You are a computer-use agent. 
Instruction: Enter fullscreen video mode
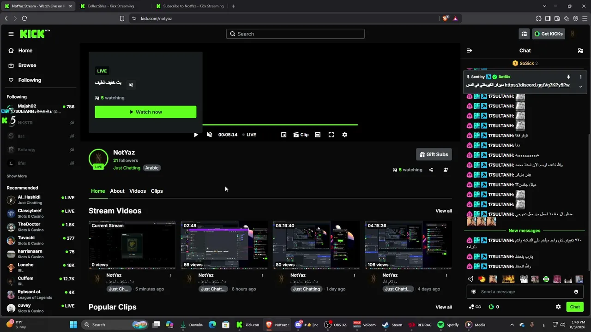pyautogui.click(x=331, y=135)
